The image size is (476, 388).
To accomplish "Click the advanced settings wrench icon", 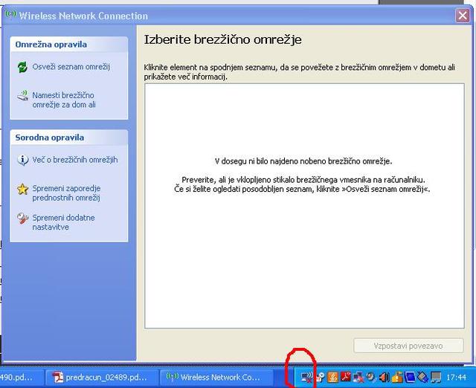I will [22, 219].
